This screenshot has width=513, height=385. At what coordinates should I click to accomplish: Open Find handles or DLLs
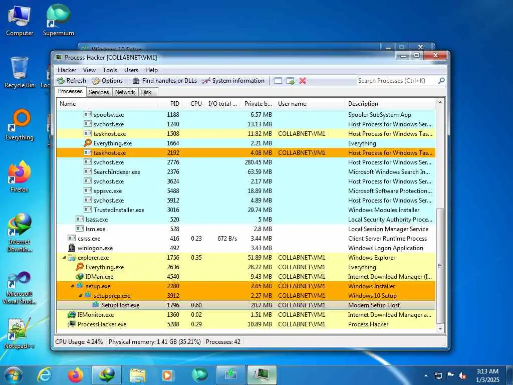165,81
